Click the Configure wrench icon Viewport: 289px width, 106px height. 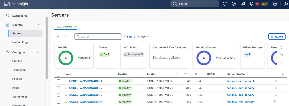click(x=7, y=52)
